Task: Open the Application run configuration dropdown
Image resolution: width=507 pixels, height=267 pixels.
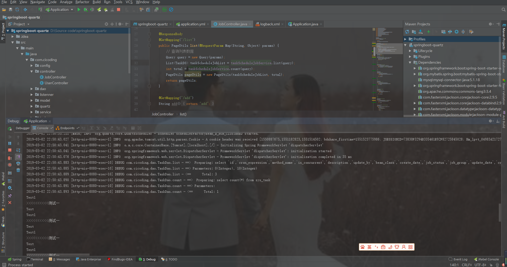Action: click(x=59, y=10)
